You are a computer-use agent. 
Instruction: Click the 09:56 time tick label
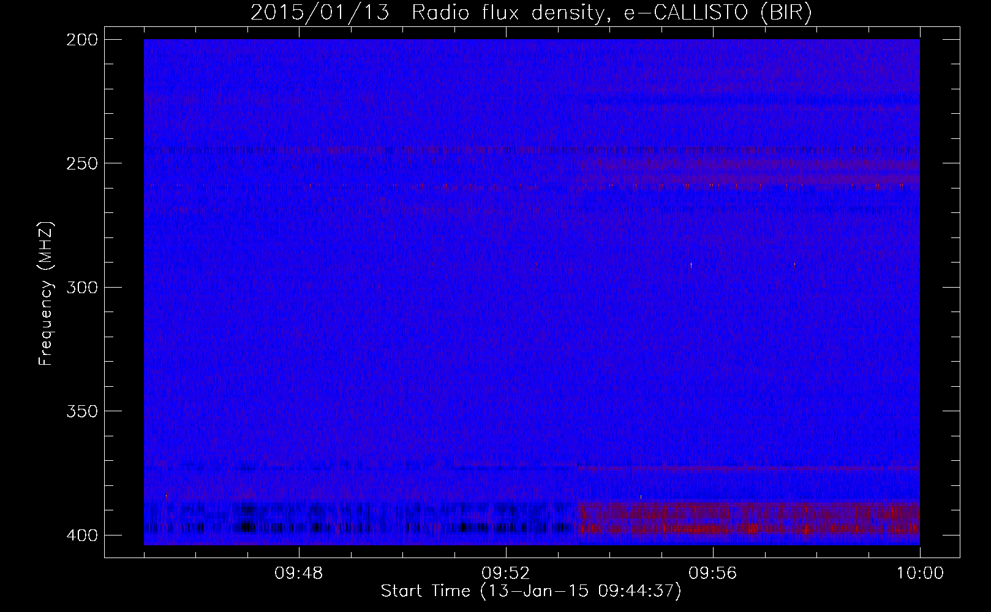click(713, 573)
